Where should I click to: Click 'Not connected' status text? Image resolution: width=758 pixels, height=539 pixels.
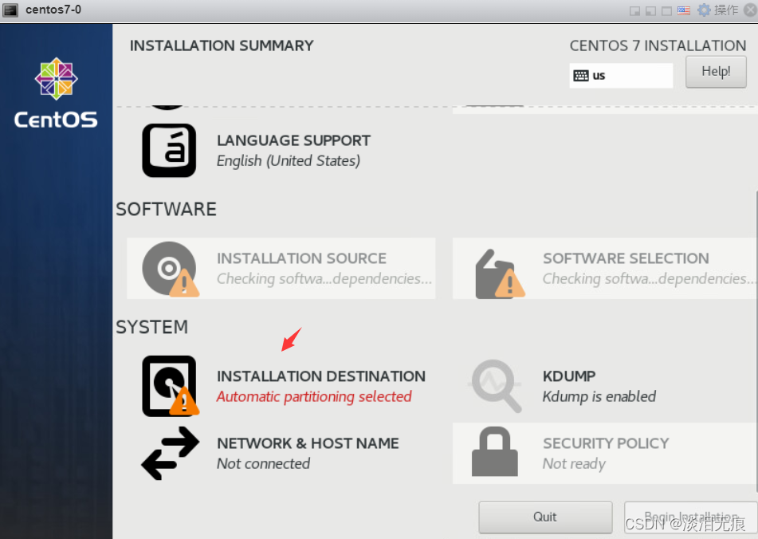tap(264, 463)
